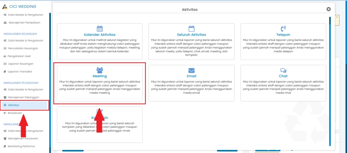Open the Meeting title link
Screen dimensions: 347x153
point(100,76)
